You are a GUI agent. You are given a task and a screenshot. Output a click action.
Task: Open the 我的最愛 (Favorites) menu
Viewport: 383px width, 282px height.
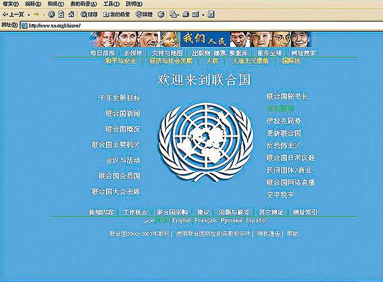click(84, 4)
